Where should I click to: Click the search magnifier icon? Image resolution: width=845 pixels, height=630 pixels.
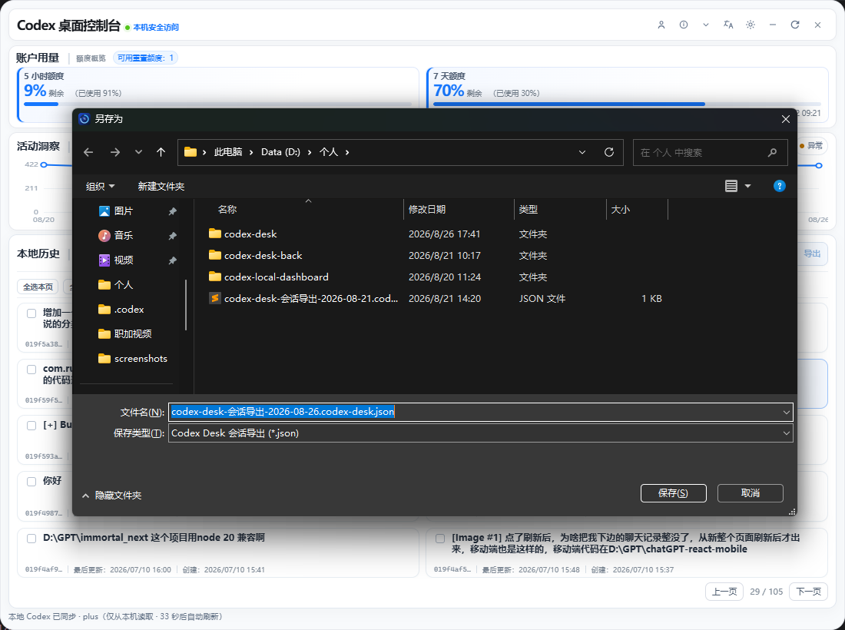click(x=772, y=153)
